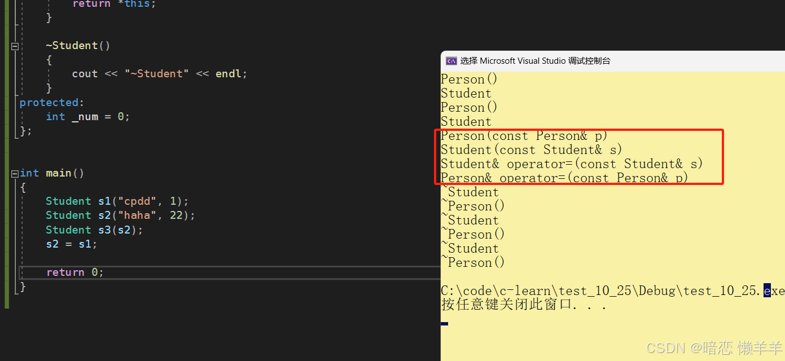Screen dimensions: 785x361
Task: Collapse the int main() function fold toggle
Action: (x=15, y=174)
